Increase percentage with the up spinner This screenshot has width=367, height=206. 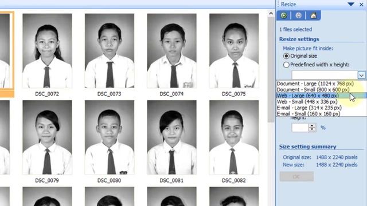point(312,126)
